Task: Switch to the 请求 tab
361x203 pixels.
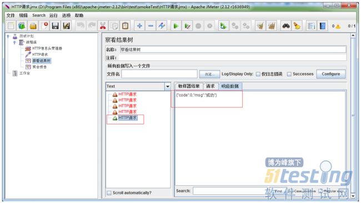Action: 210,86
